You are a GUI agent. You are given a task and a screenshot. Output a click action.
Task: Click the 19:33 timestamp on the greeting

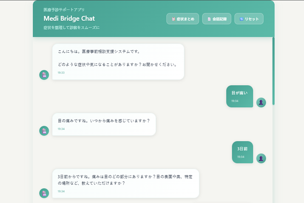pyautogui.click(x=61, y=73)
